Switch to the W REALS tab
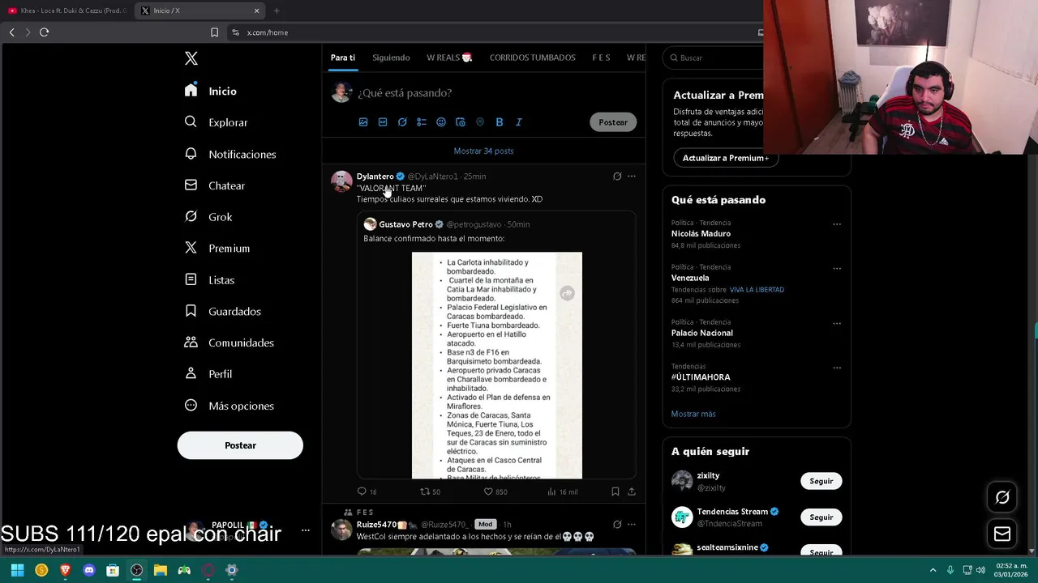 [449, 57]
